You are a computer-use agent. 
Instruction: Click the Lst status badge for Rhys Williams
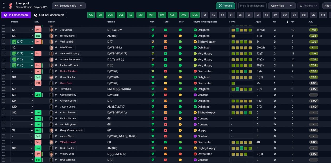[38, 160]
